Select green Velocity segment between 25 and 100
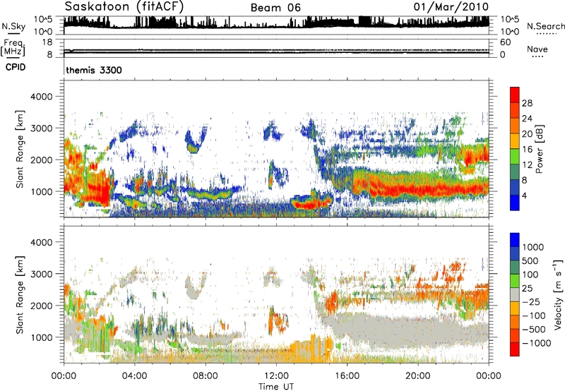 pyautogui.click(x=515, y=281)
